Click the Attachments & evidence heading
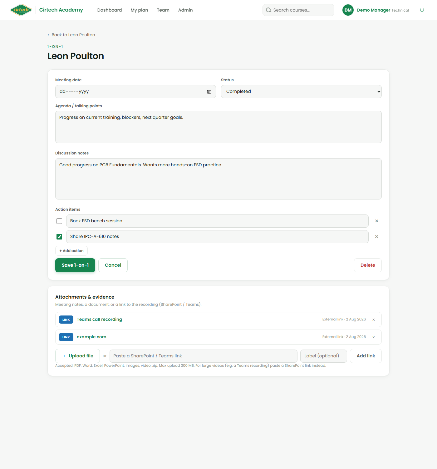Viewport: 437px width, 469px height. pos(85,297)
